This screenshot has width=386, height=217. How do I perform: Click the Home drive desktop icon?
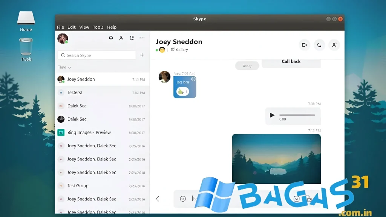pyautogui.click(x=26, y=21)
